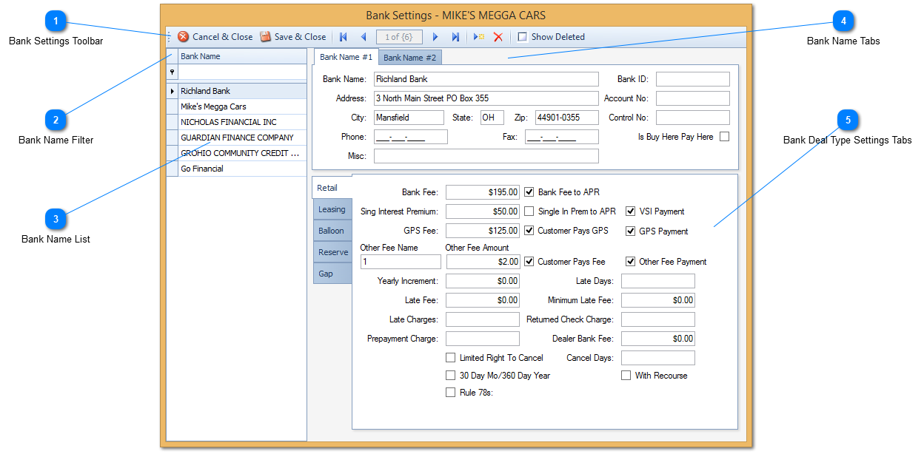Click the Bank Name column header

[242, 56]
